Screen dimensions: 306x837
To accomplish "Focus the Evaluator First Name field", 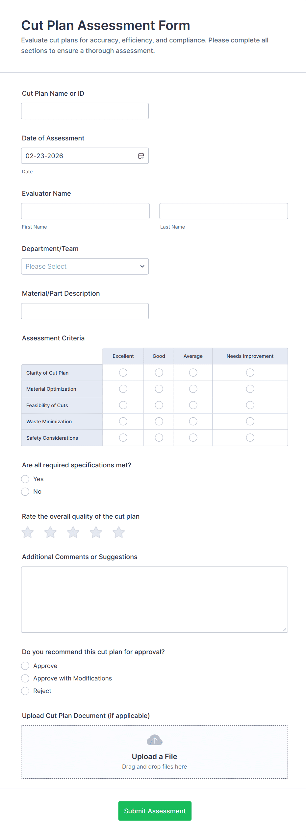I will (x=85, y=211).
